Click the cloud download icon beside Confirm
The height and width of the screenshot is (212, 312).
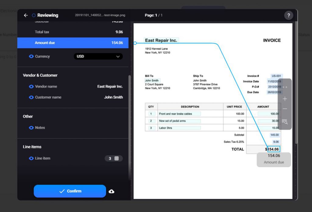coord(112,191)
